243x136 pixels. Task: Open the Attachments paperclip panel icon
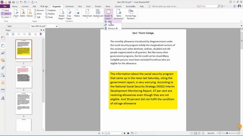click(3, 68)
